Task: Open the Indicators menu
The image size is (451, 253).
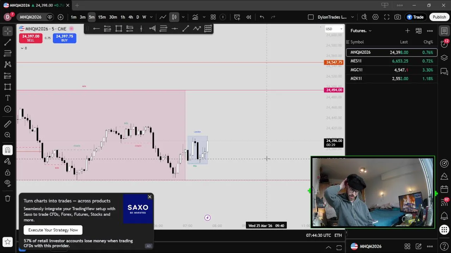Action: pos(195,17)
